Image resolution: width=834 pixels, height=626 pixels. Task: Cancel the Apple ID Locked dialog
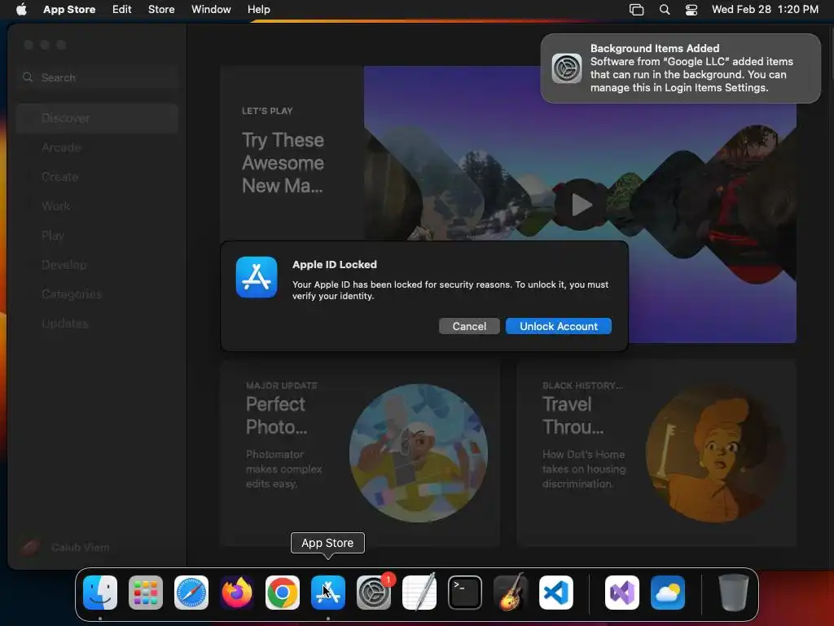(469, 326)
